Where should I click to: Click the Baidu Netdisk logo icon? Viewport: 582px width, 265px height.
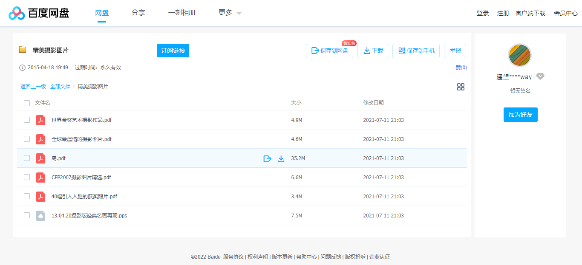point(16,13)
